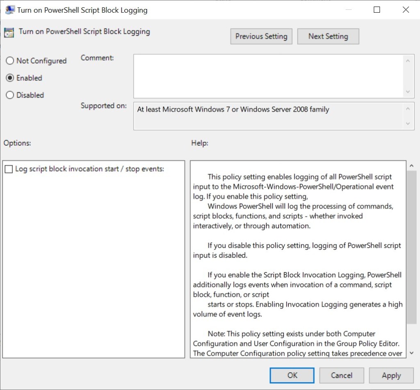Enable Log script block invocation start/stop events

(9, 169)
